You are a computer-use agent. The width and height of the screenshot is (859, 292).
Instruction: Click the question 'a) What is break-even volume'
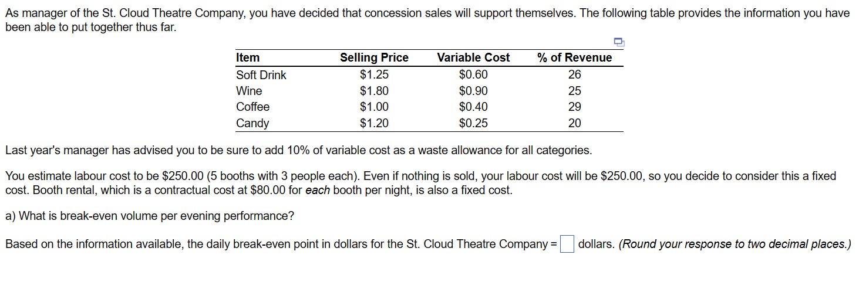coord(150,216)
